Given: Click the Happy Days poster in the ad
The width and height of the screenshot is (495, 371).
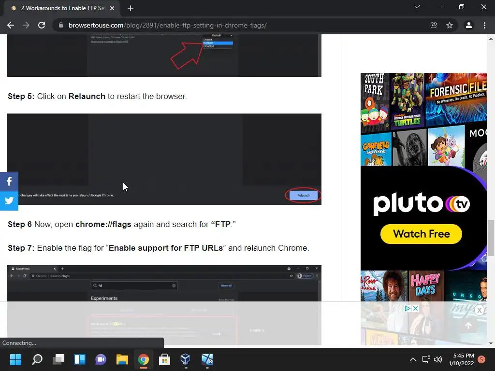Looking at the screenshot, I should point(425,285).
